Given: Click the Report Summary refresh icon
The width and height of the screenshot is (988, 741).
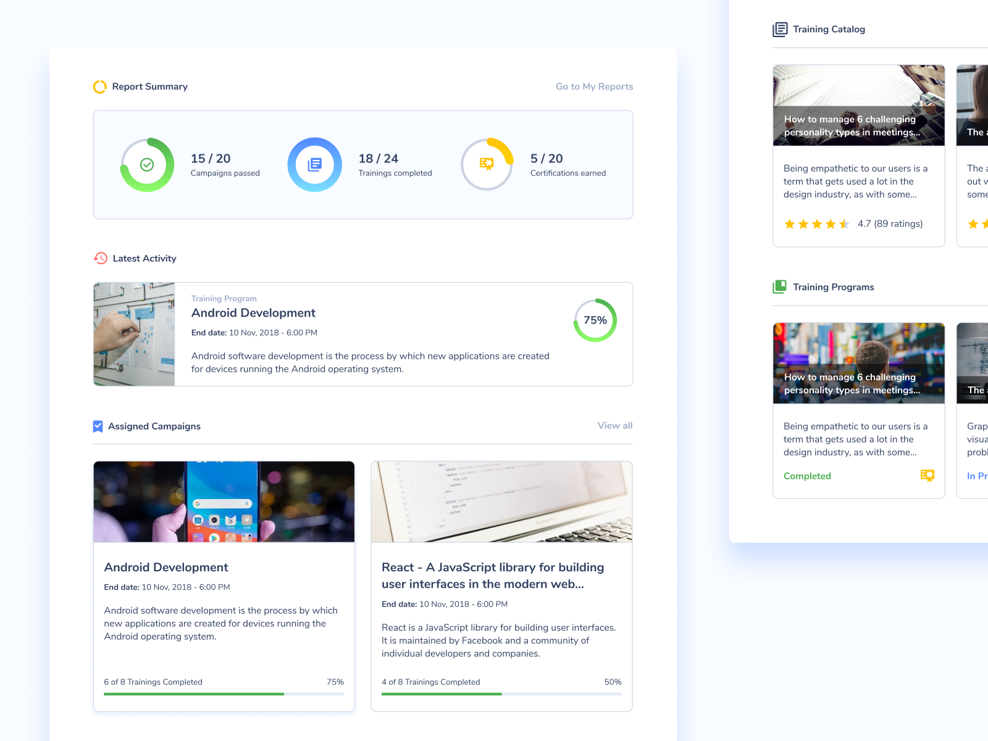Looking at the screenshot, I should pyautogui.click(x=99, y=86).
